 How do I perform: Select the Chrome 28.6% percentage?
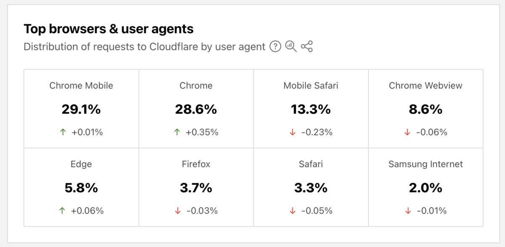(196, 110)
